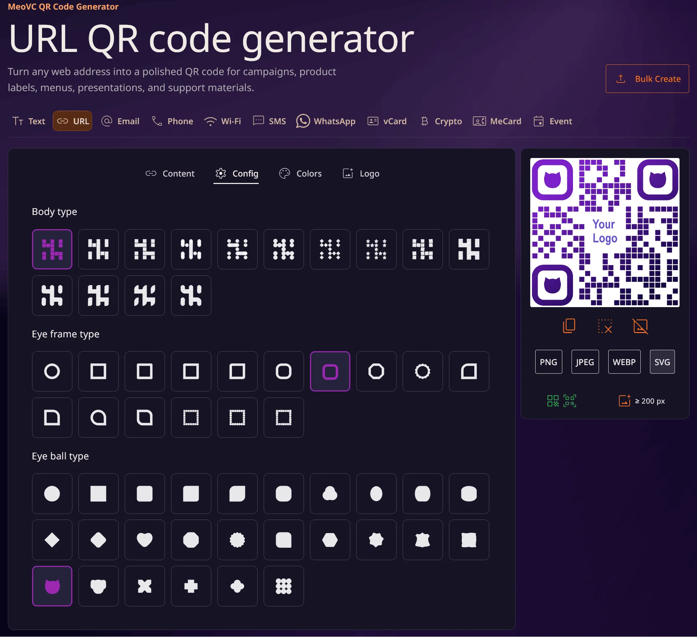This screenshot has width=697, height=637.
Task: Pick the tiny diamond dots body type
Action: 330,249
